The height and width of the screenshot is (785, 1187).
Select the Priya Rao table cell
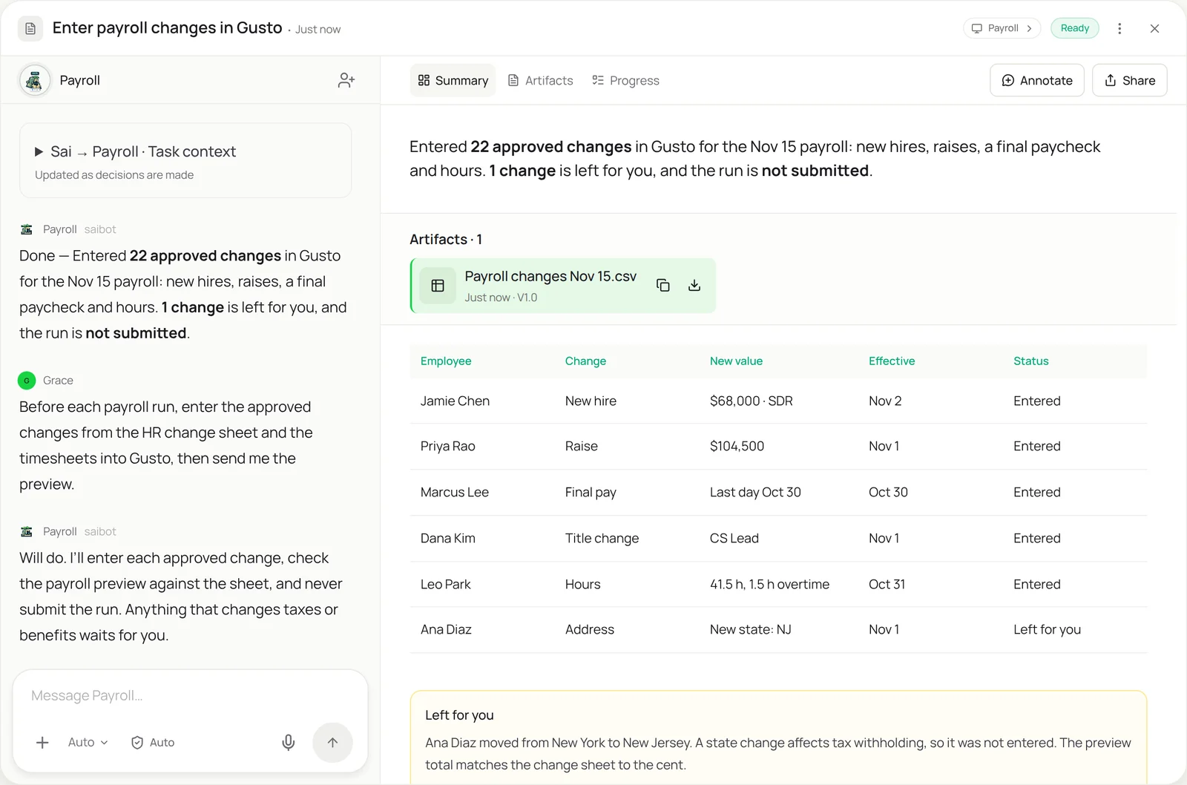coord(447,446)
